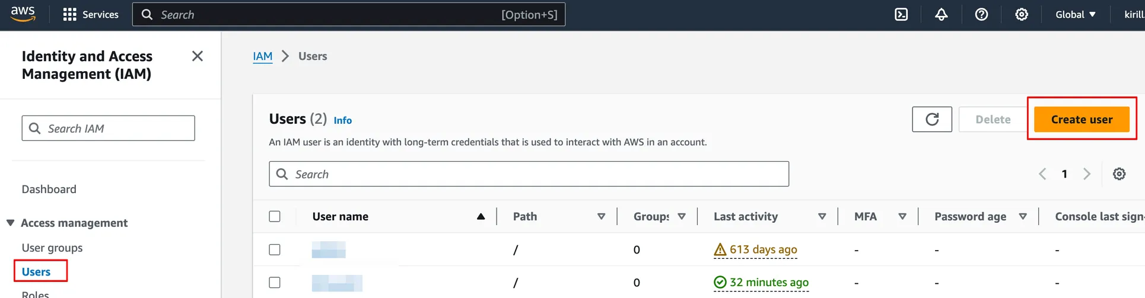Open the Global region dropdown
This screenshot has height=298, width=1145.
pos(1075,15)
